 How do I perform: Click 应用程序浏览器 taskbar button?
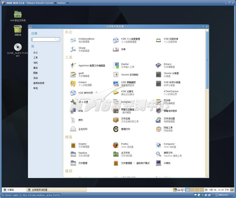57,190
